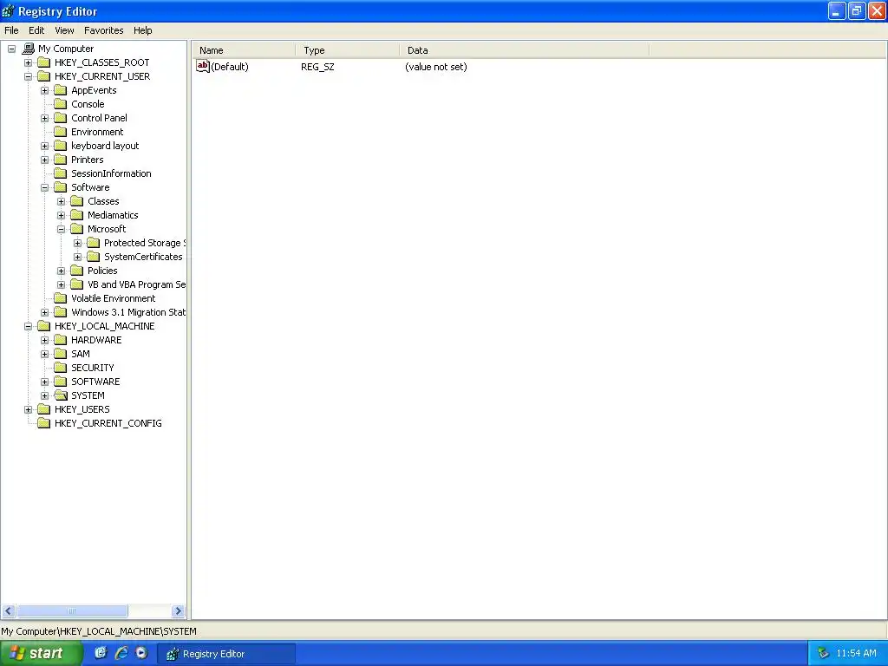Click the tree pane left scroll arrow
888x666 pixels.
tap(8, 611)
